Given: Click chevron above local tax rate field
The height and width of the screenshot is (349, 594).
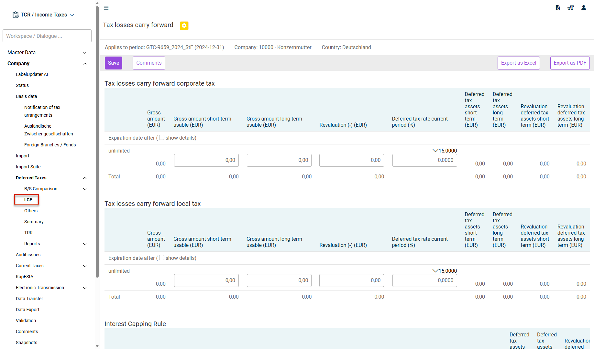Looking at the screenshot, I should 435,271.
